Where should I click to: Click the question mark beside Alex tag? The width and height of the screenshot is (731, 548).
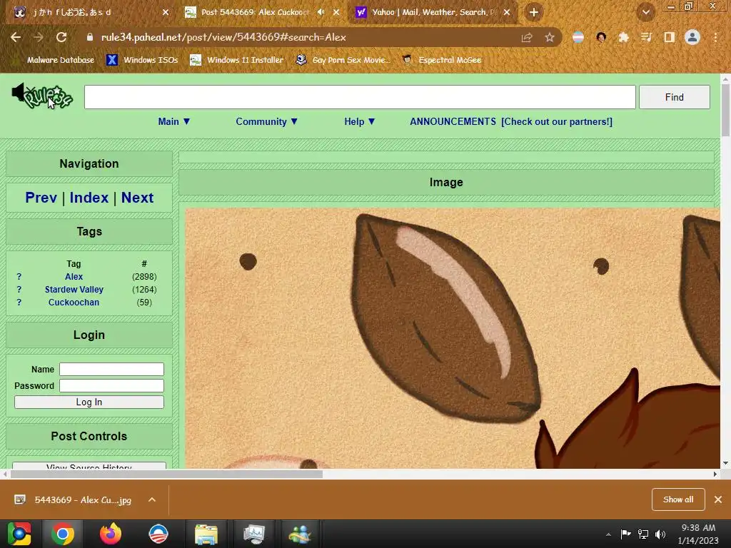point(19,277)
